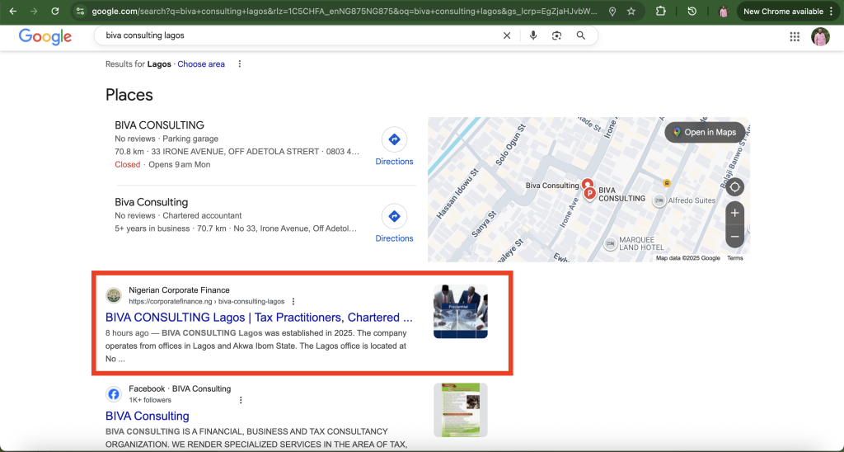Click the locate-me target icon on map
The width and height of the screenshot is (844, 452).
[734, 187]
